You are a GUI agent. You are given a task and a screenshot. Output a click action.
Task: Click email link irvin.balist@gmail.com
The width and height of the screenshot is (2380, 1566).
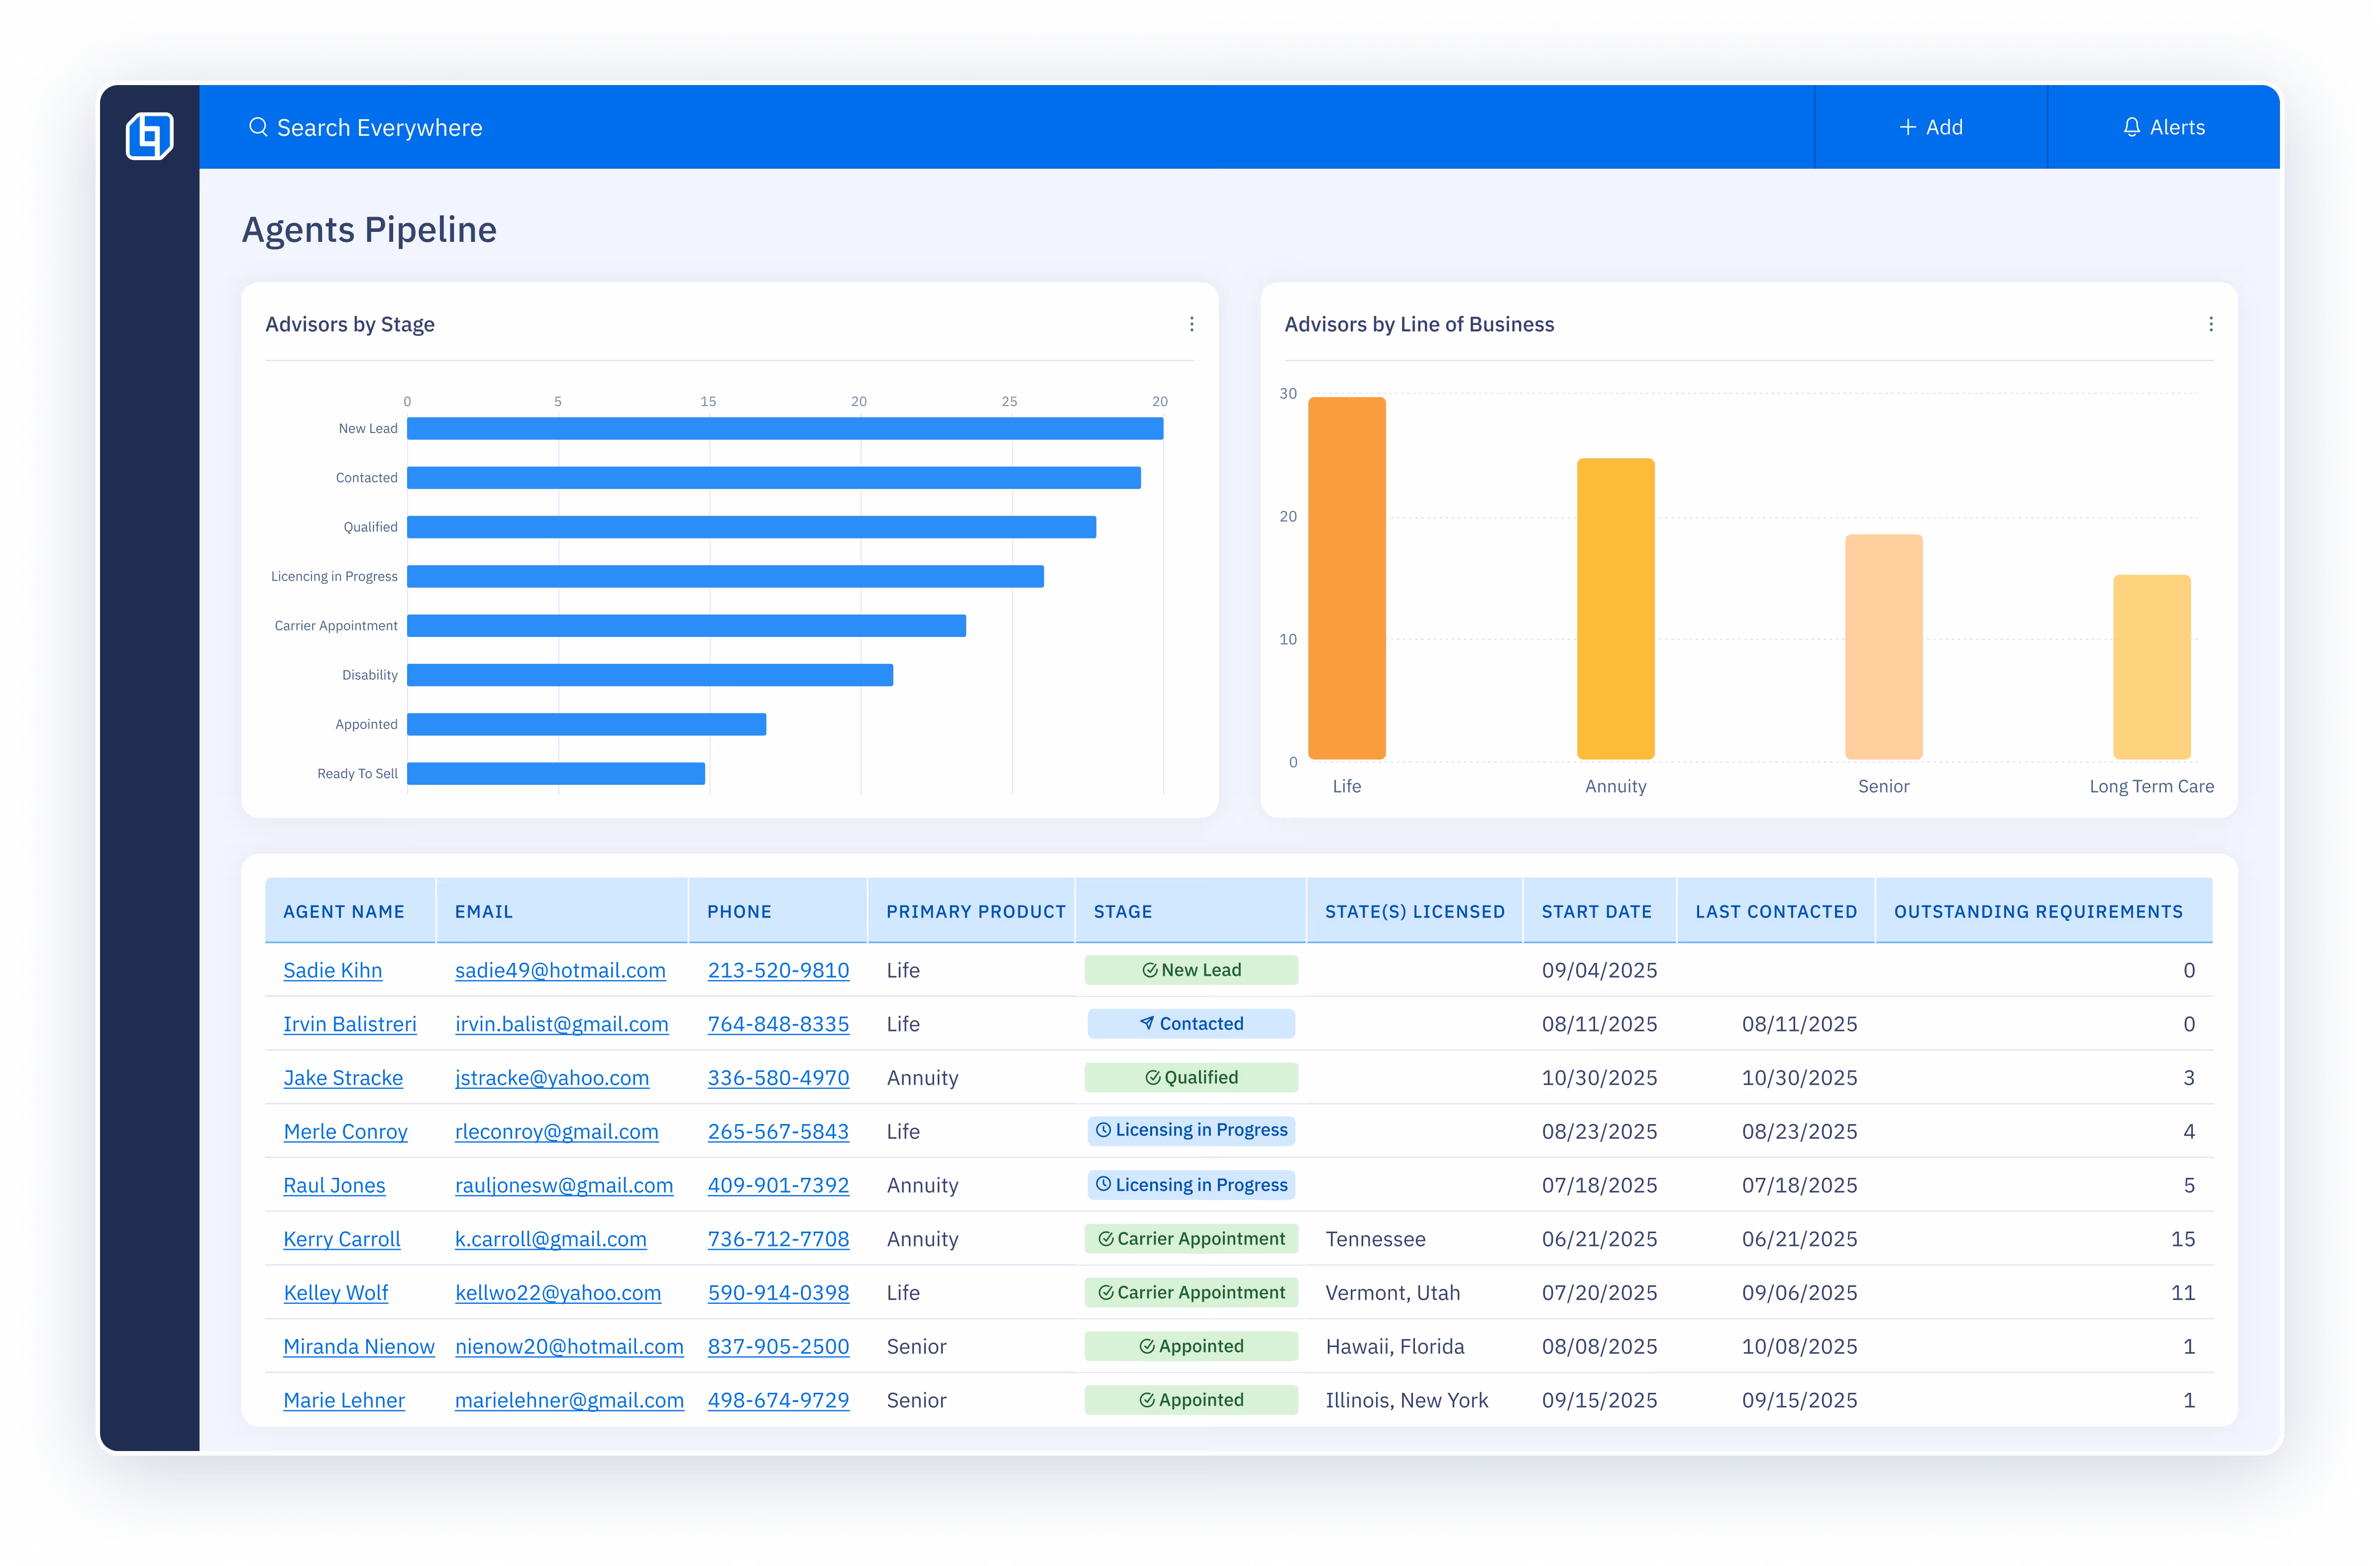561,1024
